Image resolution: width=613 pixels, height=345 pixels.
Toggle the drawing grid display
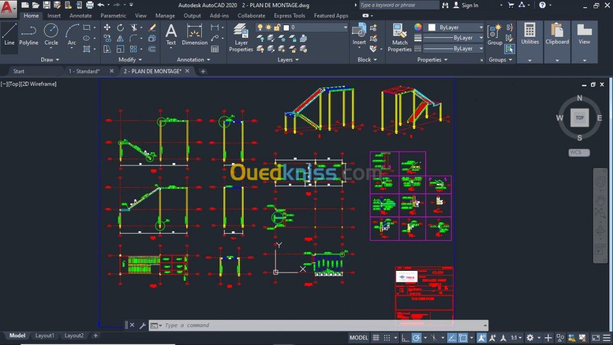376,337
